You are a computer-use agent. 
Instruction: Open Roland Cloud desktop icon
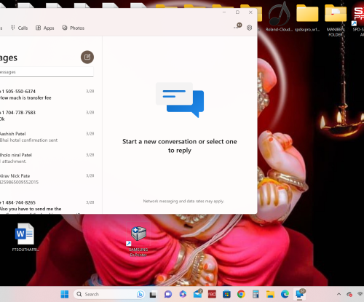[279, 17]
